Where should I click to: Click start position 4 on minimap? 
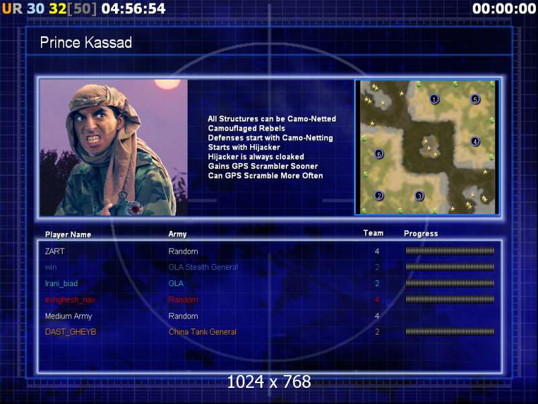pos(475,141)
